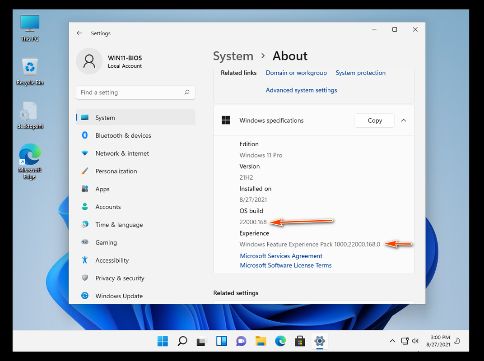Open Microsoft Software License Terms link
The width and height of the screenshot is (484, 361).
pos(286,265)
